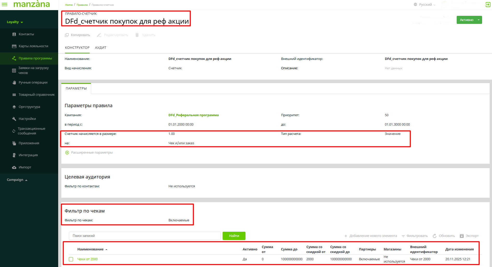Image resolution: width=492 pixels, height=267 pixels.
Task: Open the hamburger menu icon
Action: [5, 4]
